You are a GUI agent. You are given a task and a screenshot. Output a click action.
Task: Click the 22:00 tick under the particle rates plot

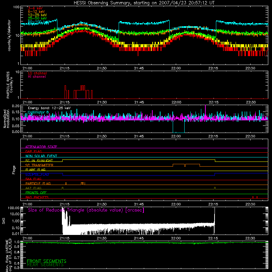pos(176,102)
